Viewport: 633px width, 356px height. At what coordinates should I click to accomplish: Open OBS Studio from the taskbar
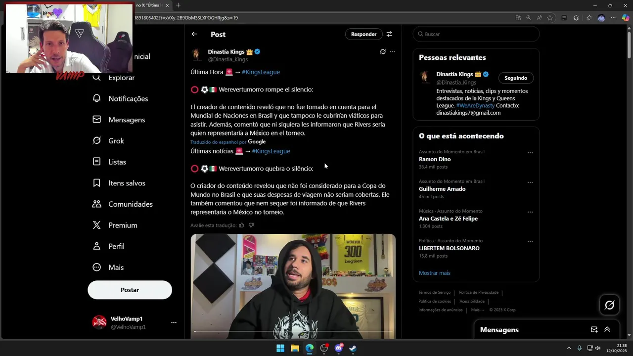pos(324,348)
